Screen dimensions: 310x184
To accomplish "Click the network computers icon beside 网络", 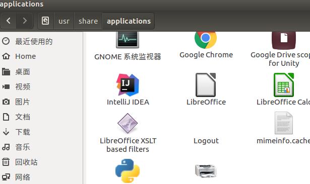I will [6, 177].
